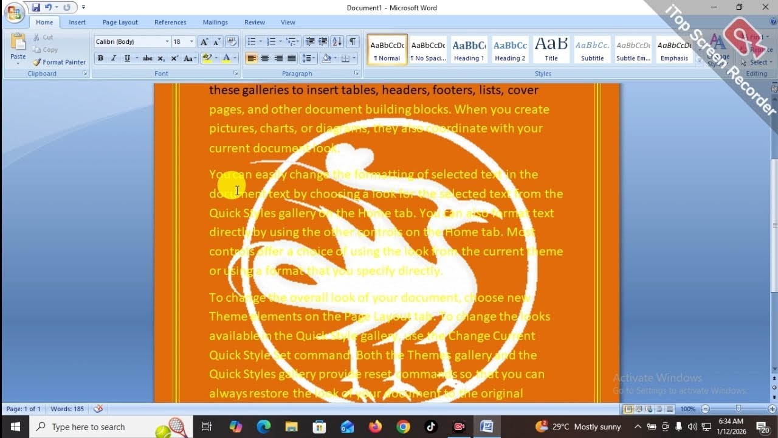Open Microsoft Edge from taskbar
Screen dimensions: 778x438
click(x=263, y=426)
